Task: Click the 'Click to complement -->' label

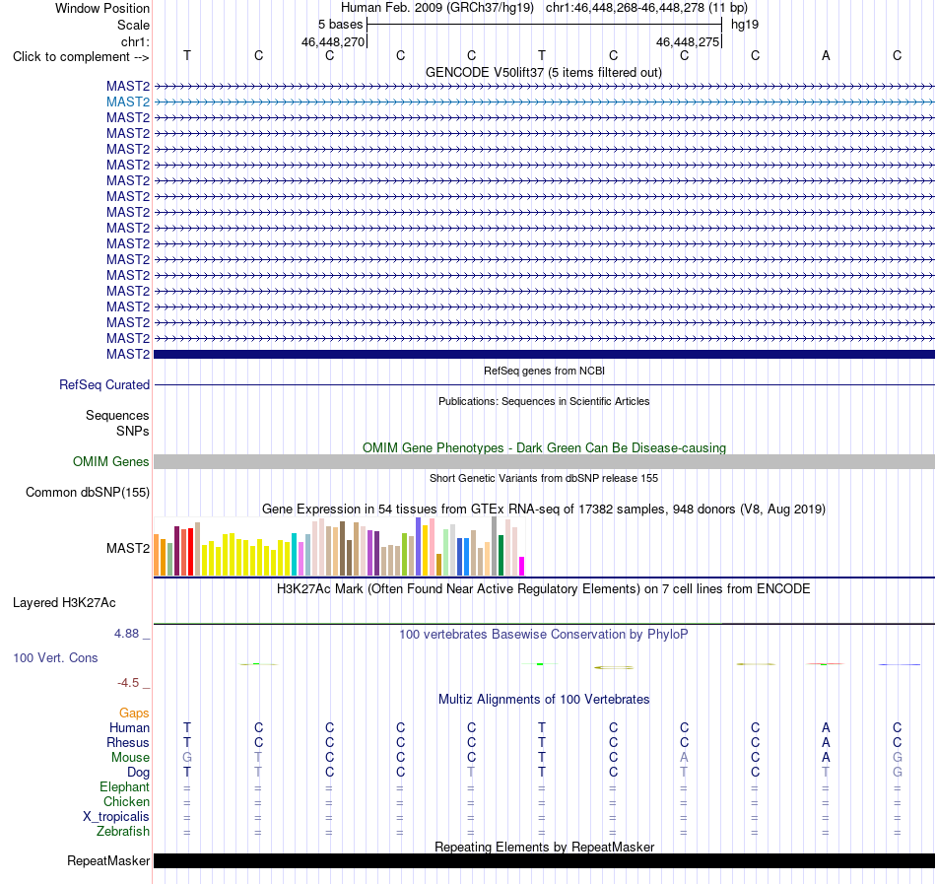Action: pyautogui.click(x=81, y=57)
